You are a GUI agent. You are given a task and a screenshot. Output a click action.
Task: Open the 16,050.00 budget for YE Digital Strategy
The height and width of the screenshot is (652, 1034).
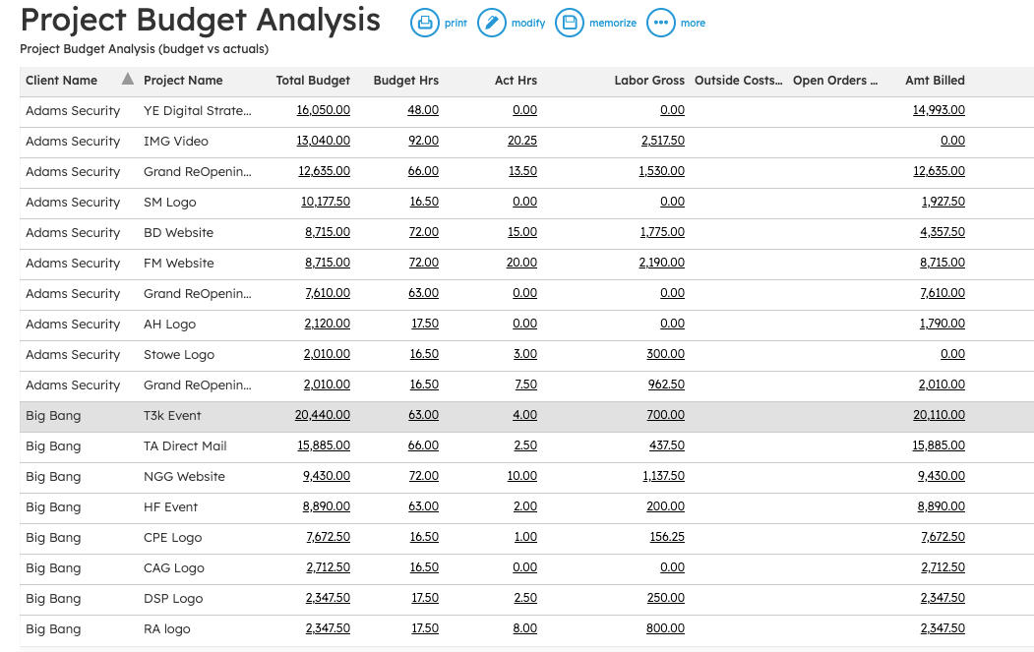click(x=325, y=110)
